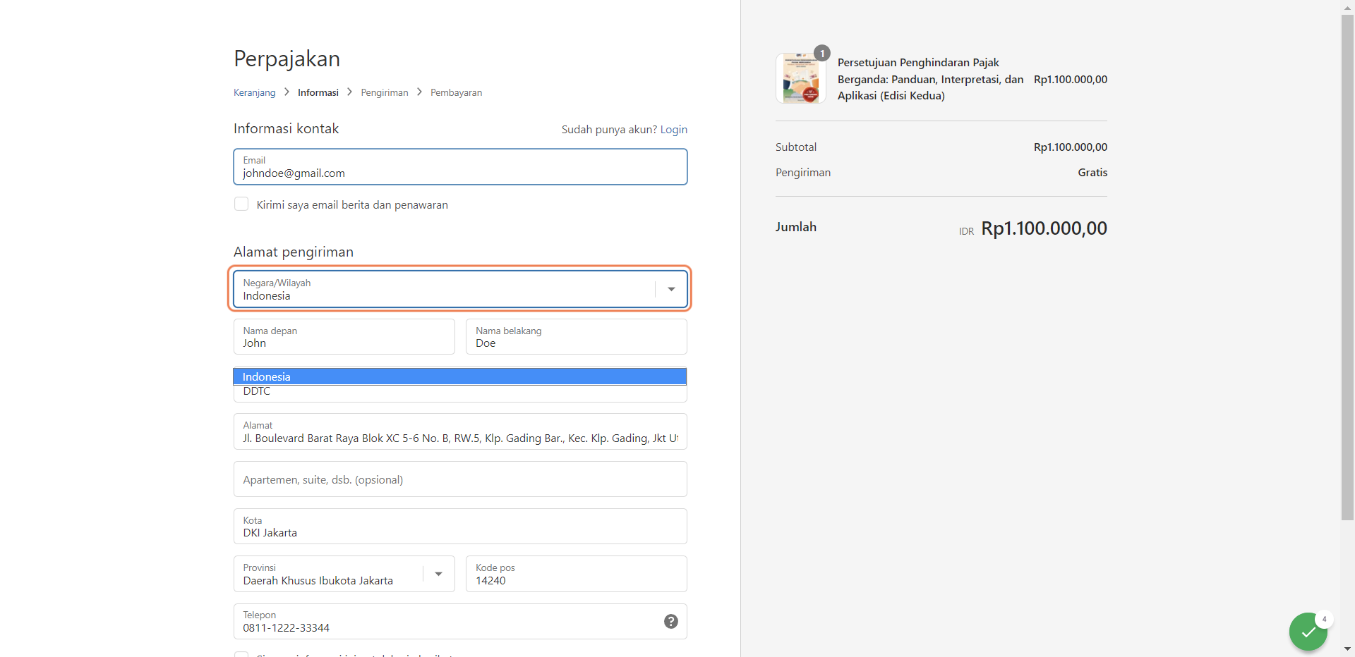Viewport: 1355px width, 657px height.
Task: Open the Negara/Wilayah country dropdown
Action: (460, 289)
